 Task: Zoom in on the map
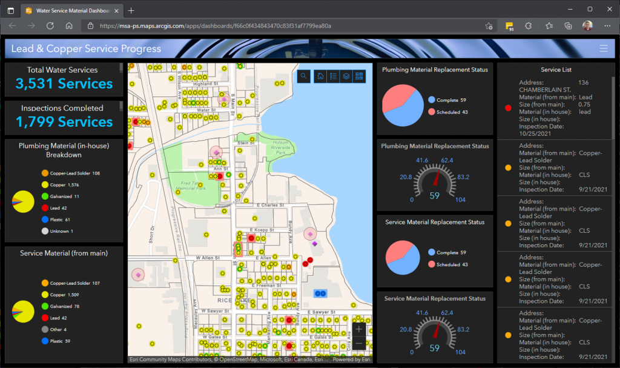tap(359, 329)
